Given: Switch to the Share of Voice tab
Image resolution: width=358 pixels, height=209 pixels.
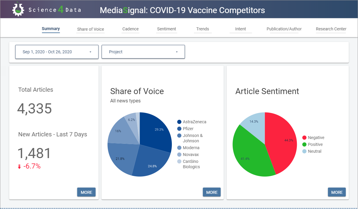Looking at the screenshot, I should (91, 29).
